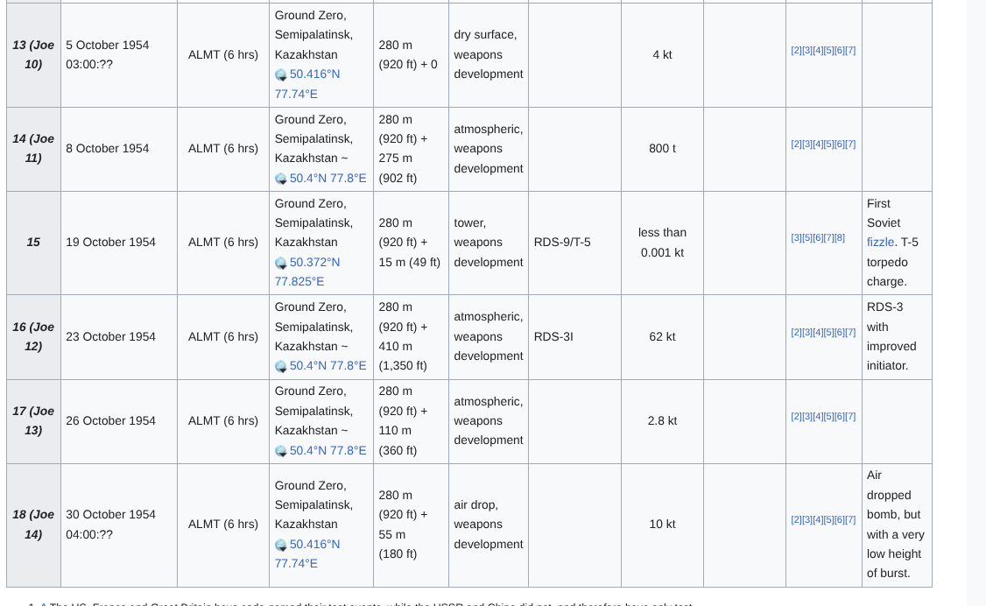Open the 50.416°N coordinates in Joe 14 row

[314, 544]
